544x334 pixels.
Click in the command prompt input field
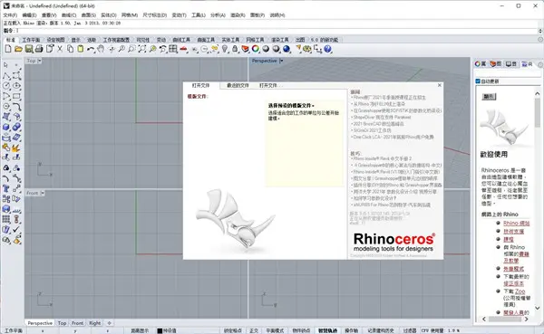tap(277, 31)
